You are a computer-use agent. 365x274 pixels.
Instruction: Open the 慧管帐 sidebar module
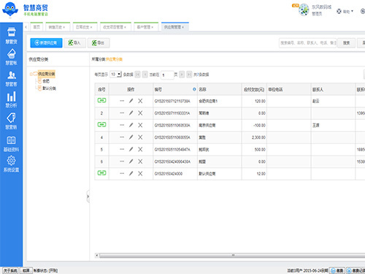tap(11, 57)
